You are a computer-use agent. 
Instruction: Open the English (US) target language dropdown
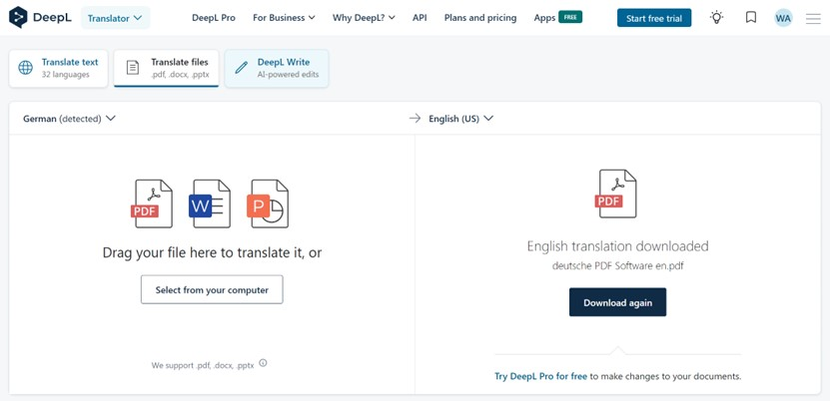pos(460,119)
